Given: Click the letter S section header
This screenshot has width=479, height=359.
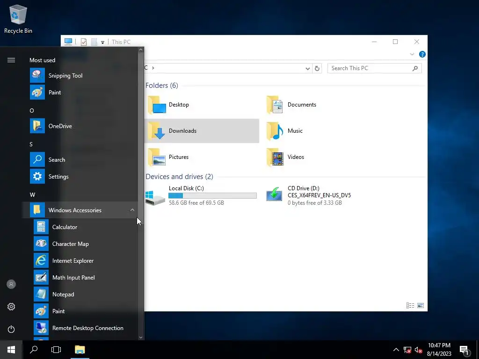Looking at the screenshot, I should coord(31,144).
